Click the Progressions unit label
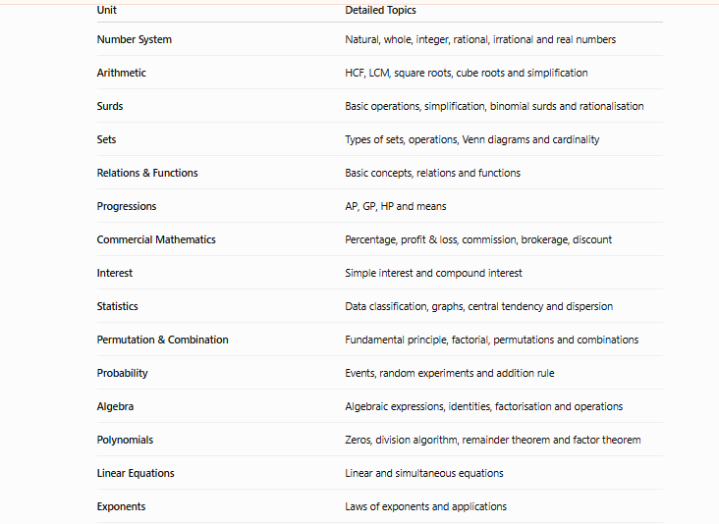 pyautogui.click(x=126, y=207)
